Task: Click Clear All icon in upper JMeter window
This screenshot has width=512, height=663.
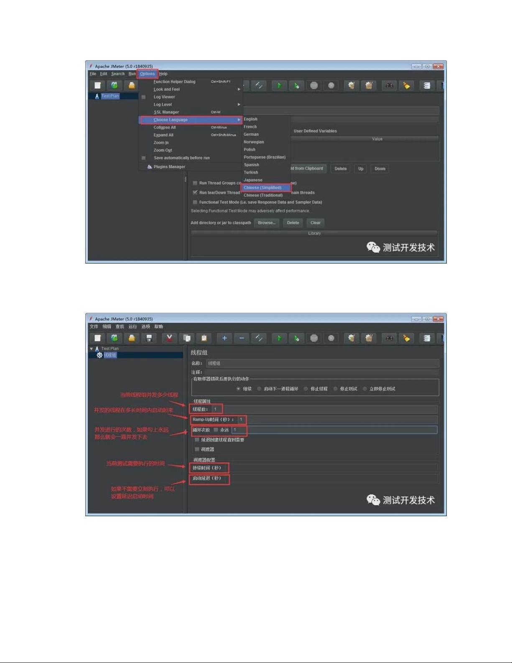Action: 369,85
